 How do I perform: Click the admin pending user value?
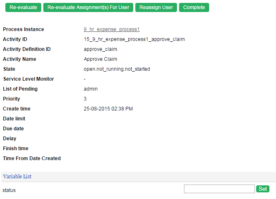[90, 89]
